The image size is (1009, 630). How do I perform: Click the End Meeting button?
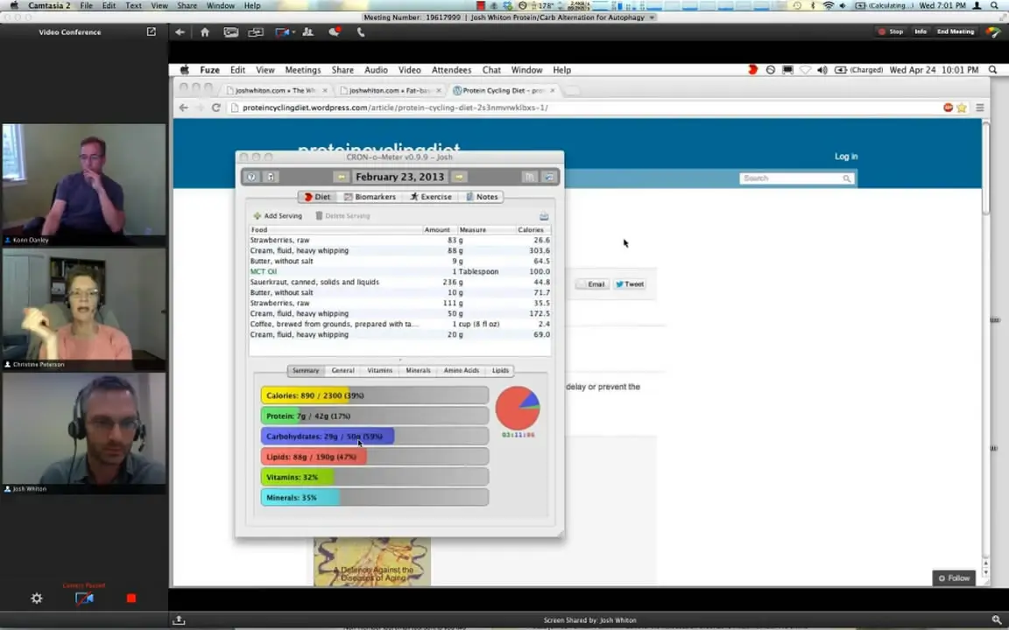pos(956,31)
